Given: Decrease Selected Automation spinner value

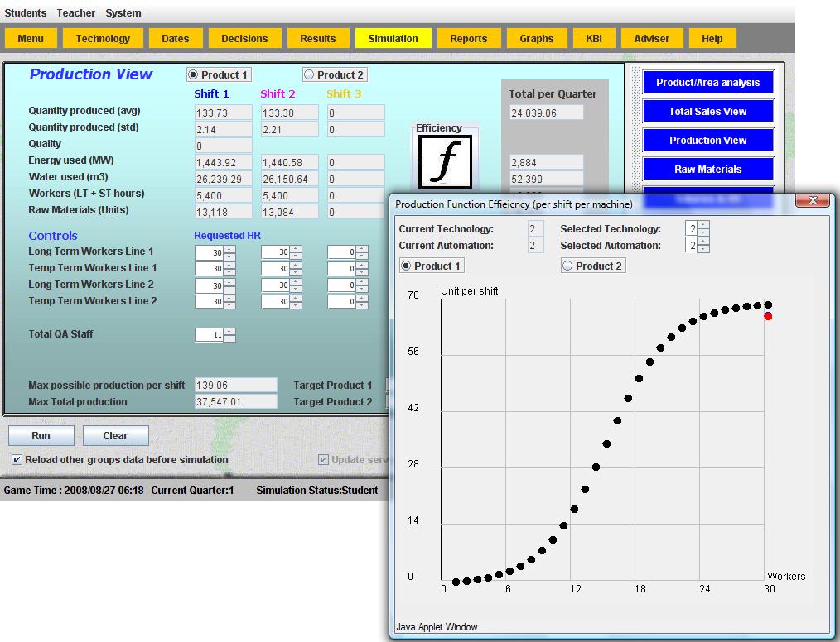Looking at the screenshot, I should coord(703,249).
